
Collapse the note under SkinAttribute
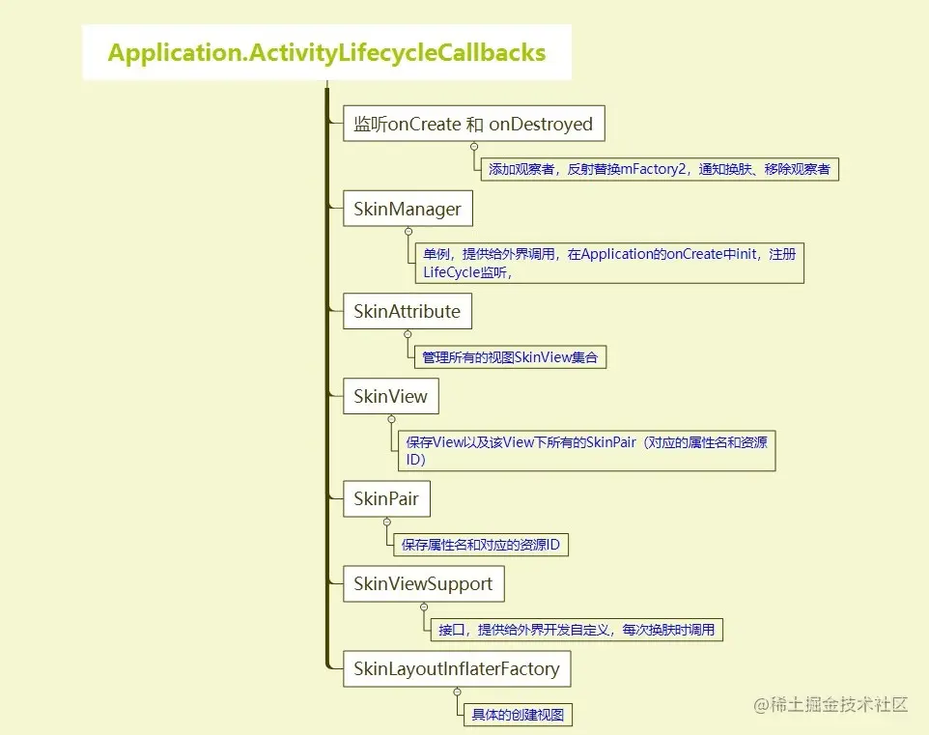(x=408, y=334)
